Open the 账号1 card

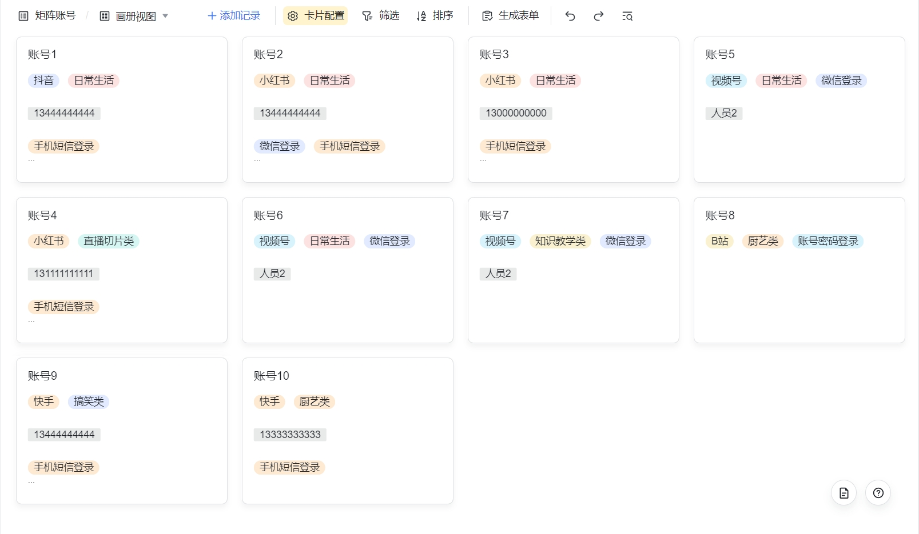122,110
